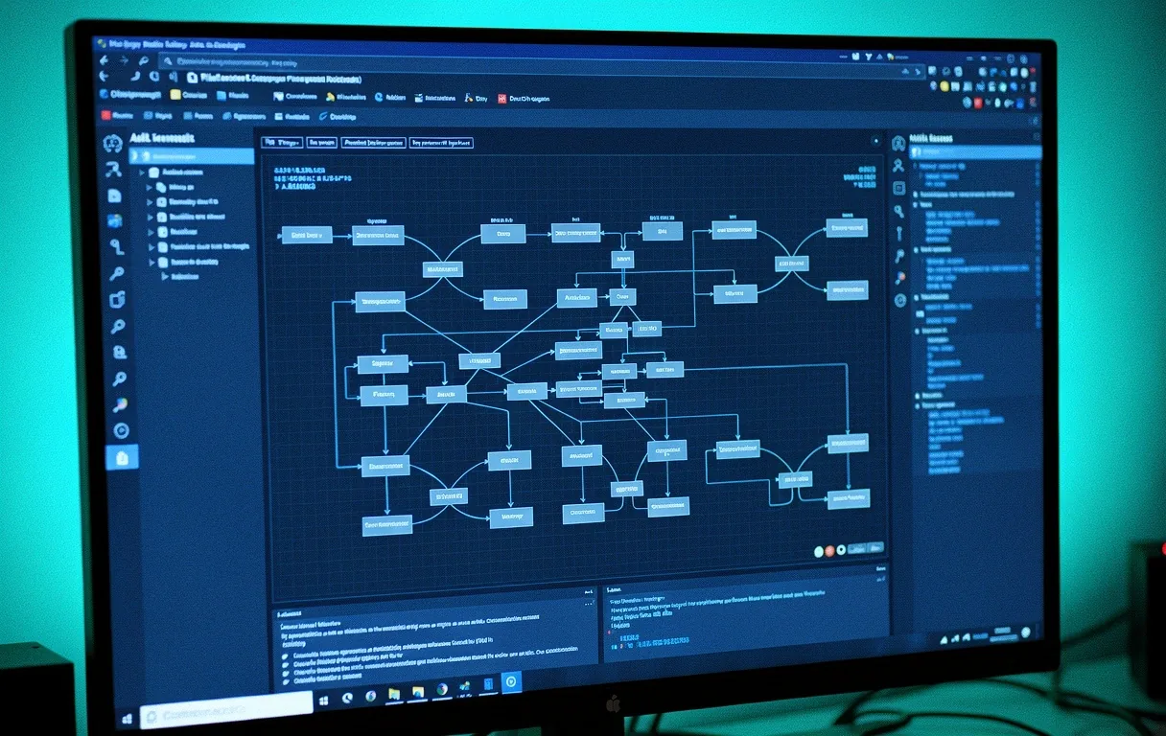Click the circular target icon in left sidebar
This screenshot has width=1166, height=736.
(121, 430)
